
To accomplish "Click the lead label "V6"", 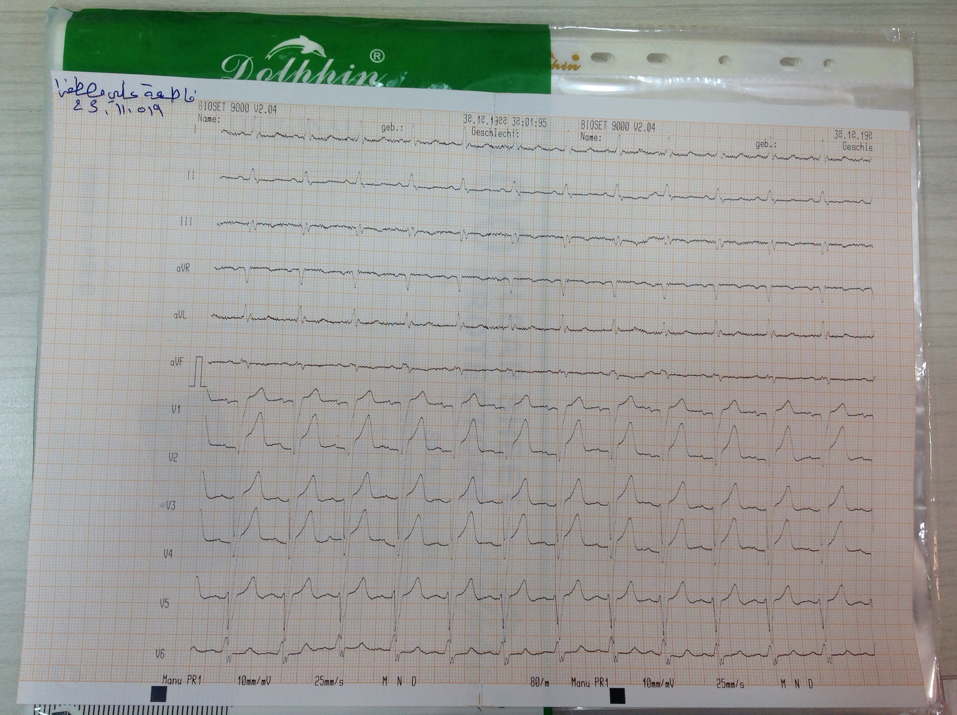I will [x=160, y=654].
